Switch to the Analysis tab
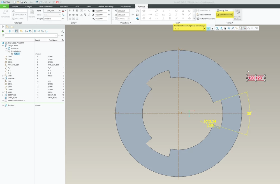Viewport: 280px width, 184px height. point(29,6)
